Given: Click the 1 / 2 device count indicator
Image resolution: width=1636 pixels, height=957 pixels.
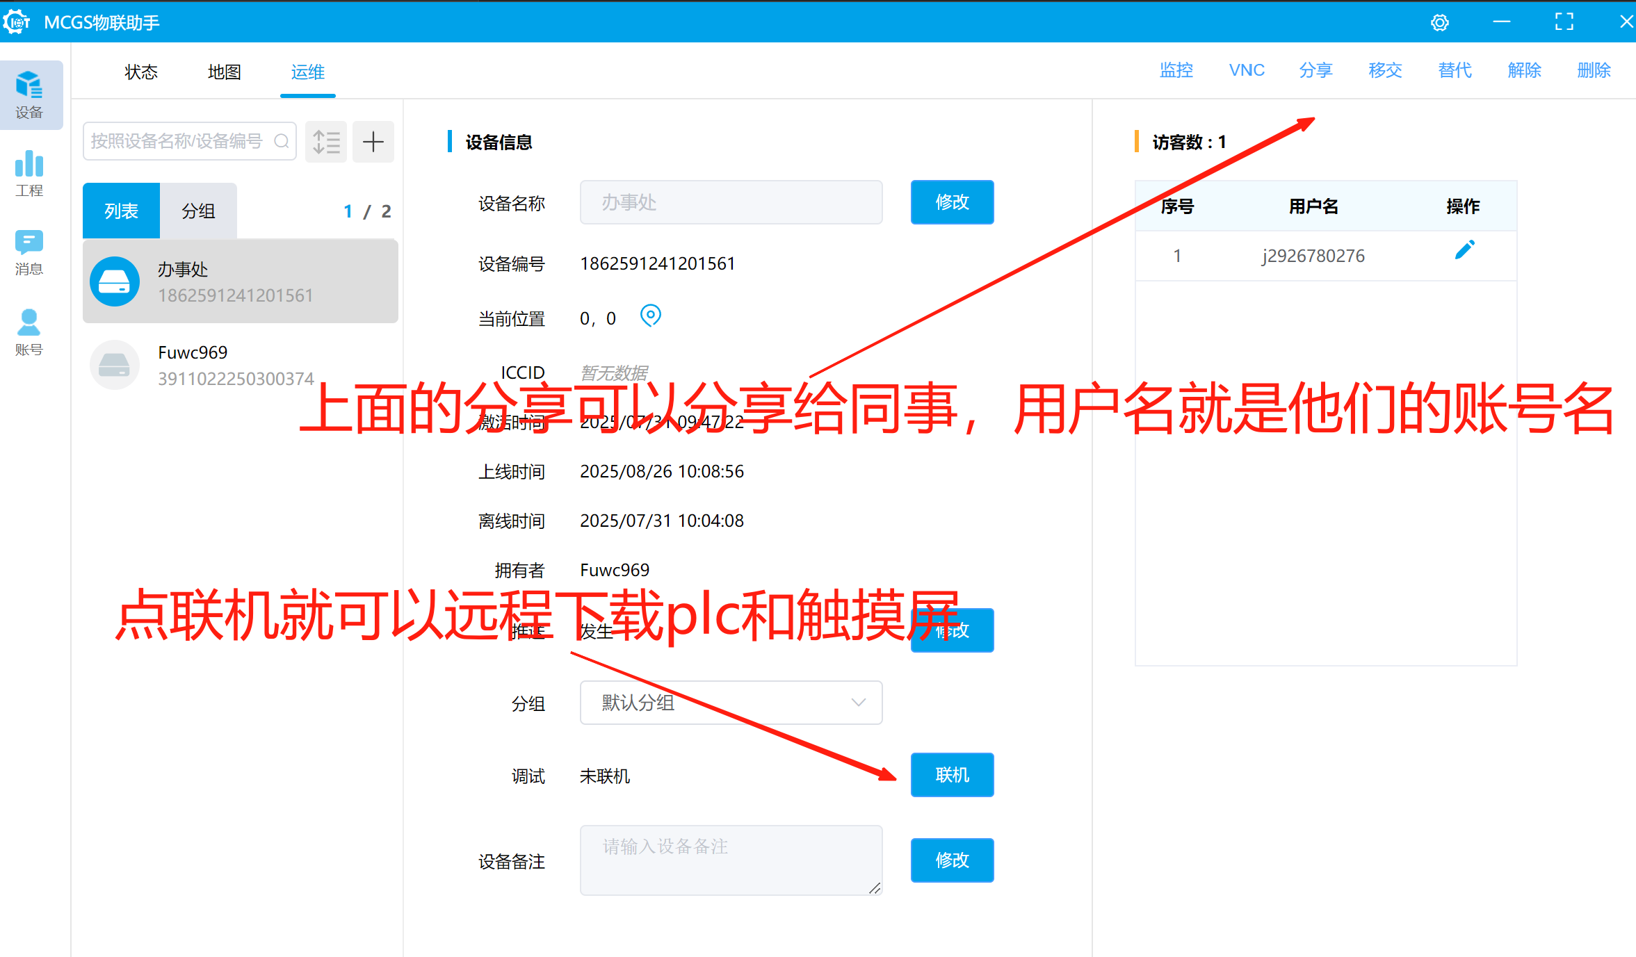Looking at the screenshot, I should tap(367, 211).
